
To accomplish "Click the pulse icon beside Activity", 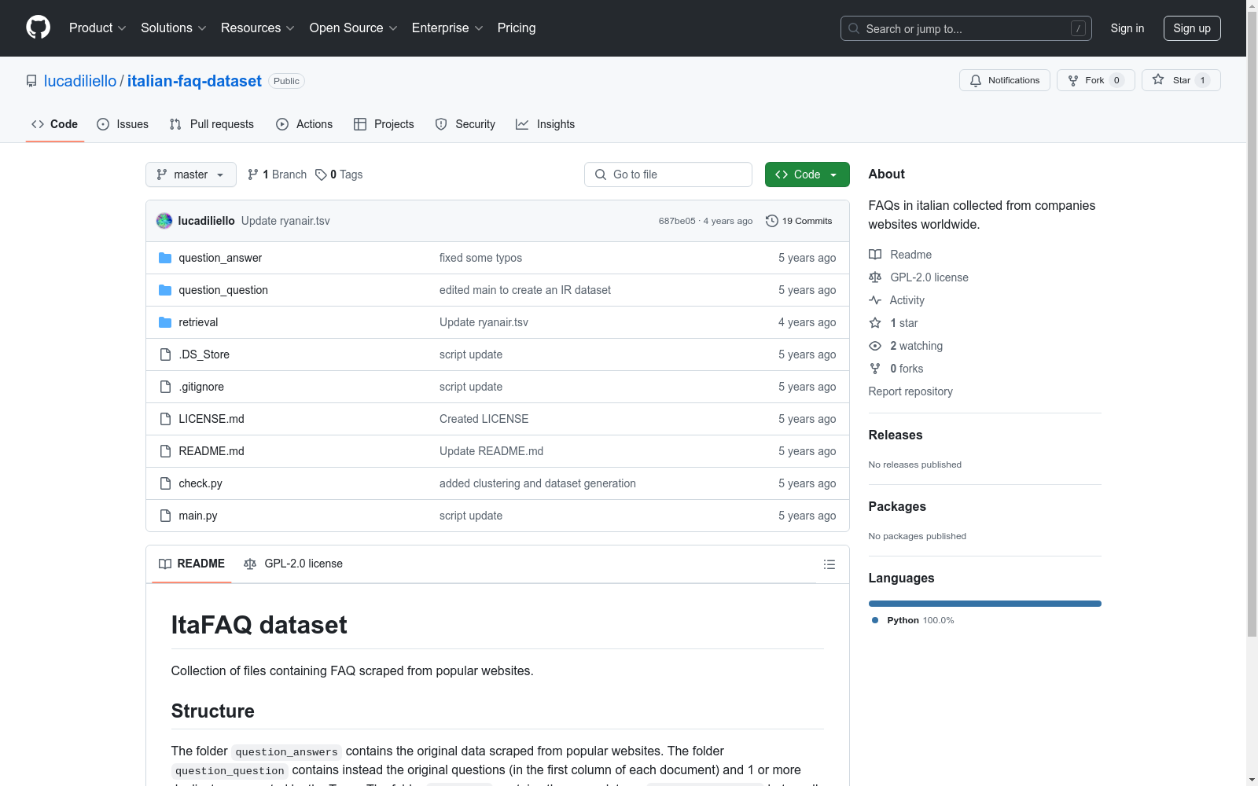I will (x=875, y=300).
